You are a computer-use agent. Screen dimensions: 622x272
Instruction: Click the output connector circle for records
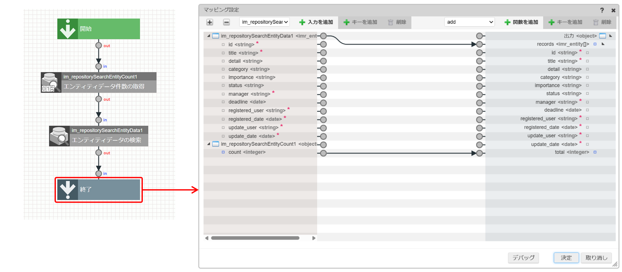(x=480, y=44)
